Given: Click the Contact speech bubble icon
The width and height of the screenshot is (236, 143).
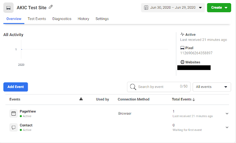Looking at the screenshot, I should click(x=14, y=127).
